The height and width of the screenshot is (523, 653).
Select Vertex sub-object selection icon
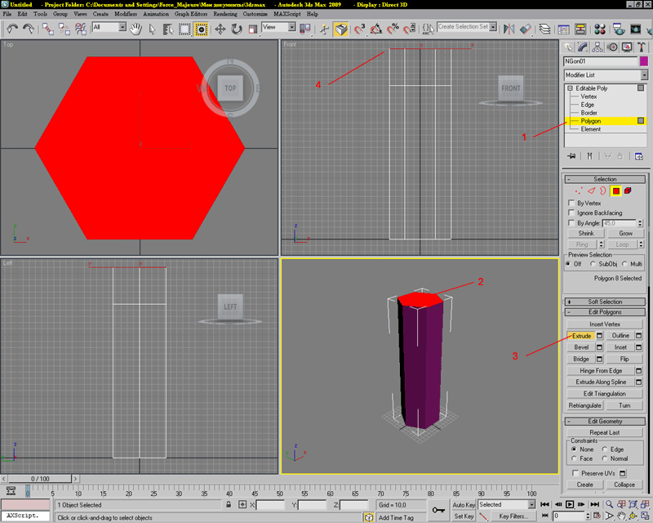point(579,191)
